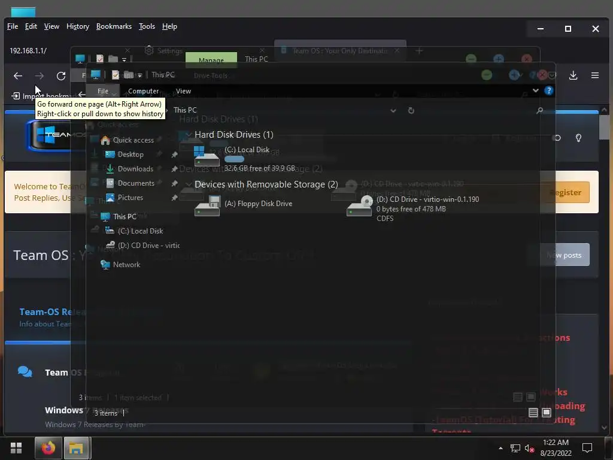Click the lightbulb icon in the TeamOS header
The height and width of the screenshot is (460, 613).
point(578,138)
